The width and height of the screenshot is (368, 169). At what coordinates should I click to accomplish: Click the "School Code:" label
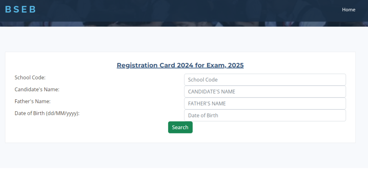click(30, 78)
